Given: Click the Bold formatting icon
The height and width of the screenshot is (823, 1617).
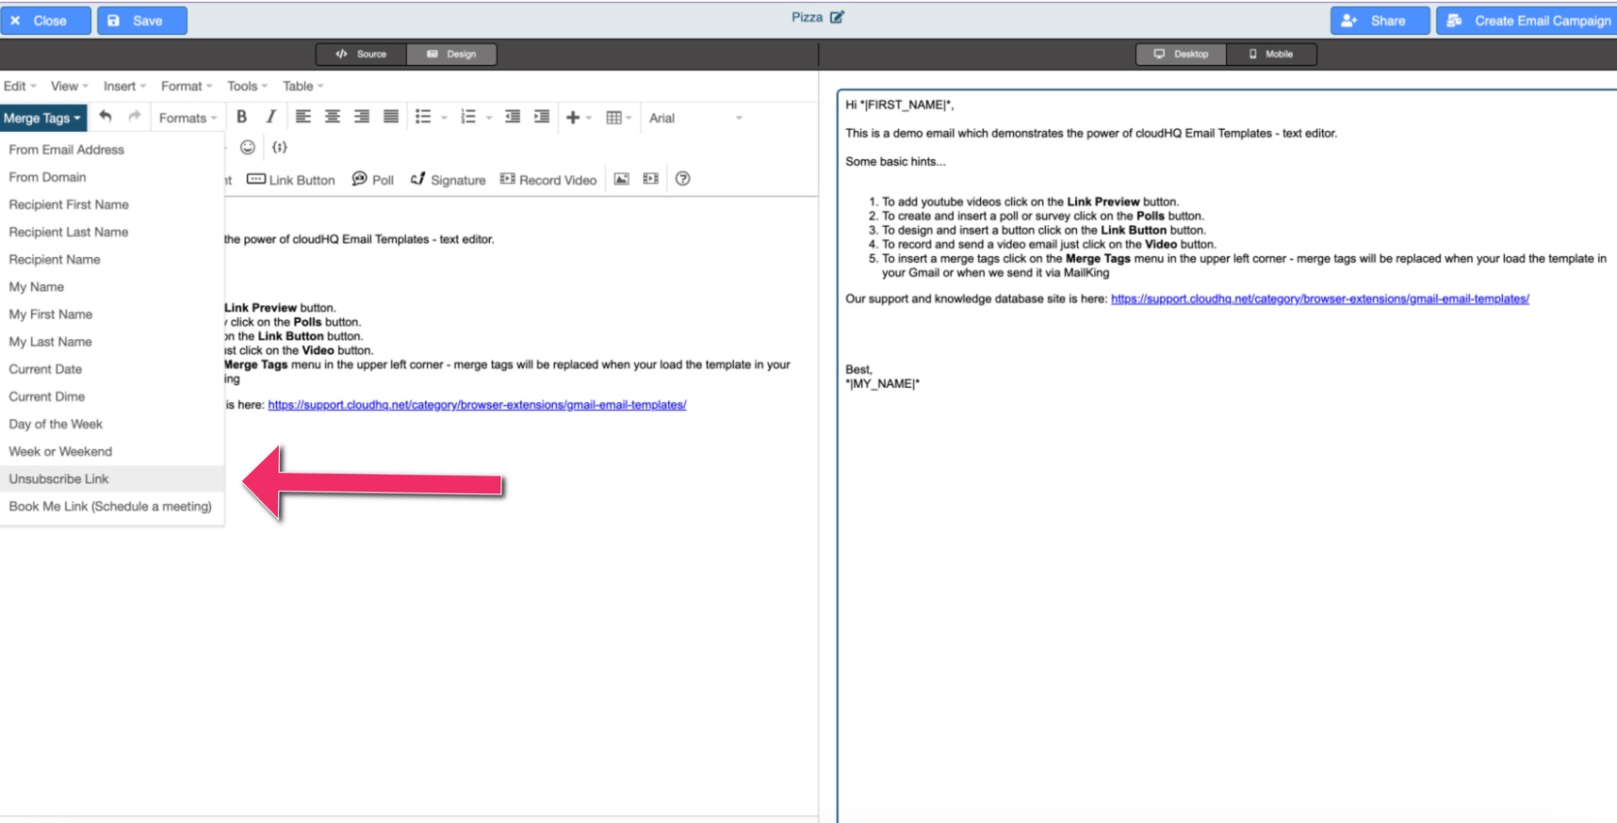Looking at the screenshot, I should [241, 117].
